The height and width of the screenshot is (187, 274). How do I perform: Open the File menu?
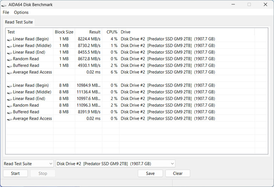(x=6, y=12)
